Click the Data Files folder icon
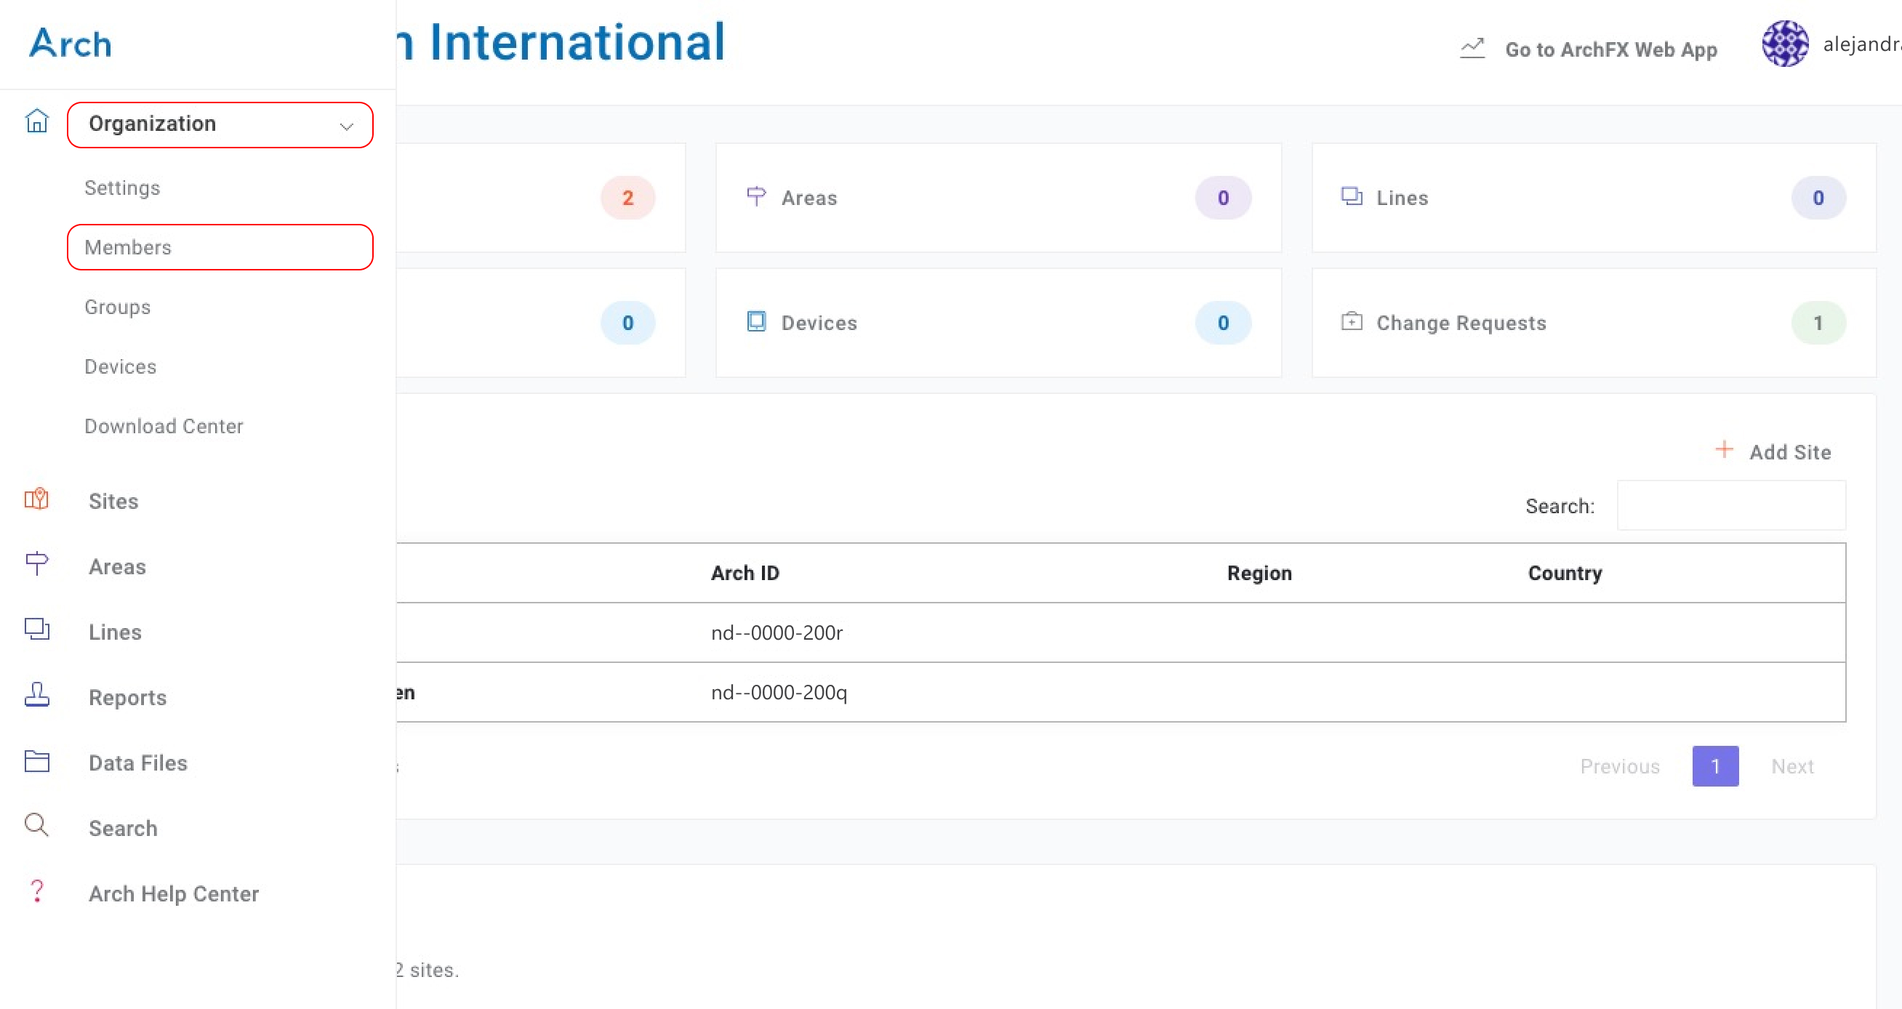The height and width of the screenshot is (1009, 1902). (x=36, y=761)
